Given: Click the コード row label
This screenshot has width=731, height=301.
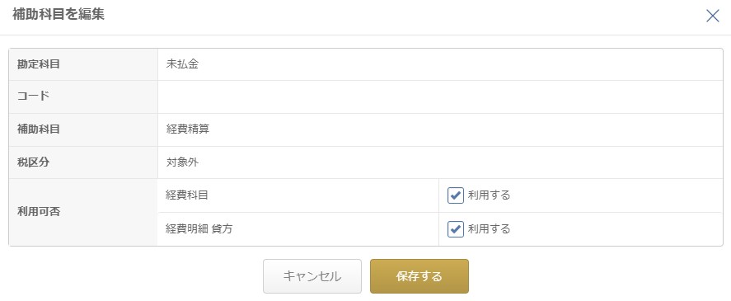Looking at the screenshot, I should (33, 96).
